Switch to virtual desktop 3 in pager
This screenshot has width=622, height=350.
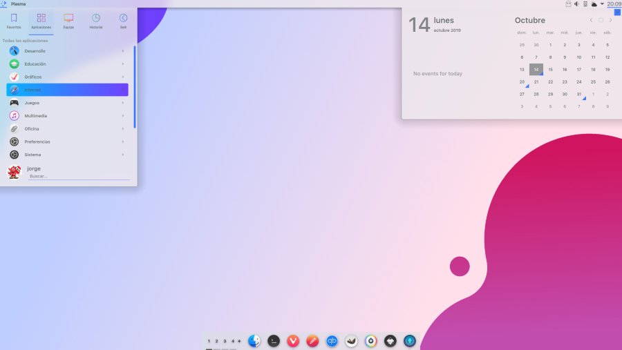click(225, 341)
